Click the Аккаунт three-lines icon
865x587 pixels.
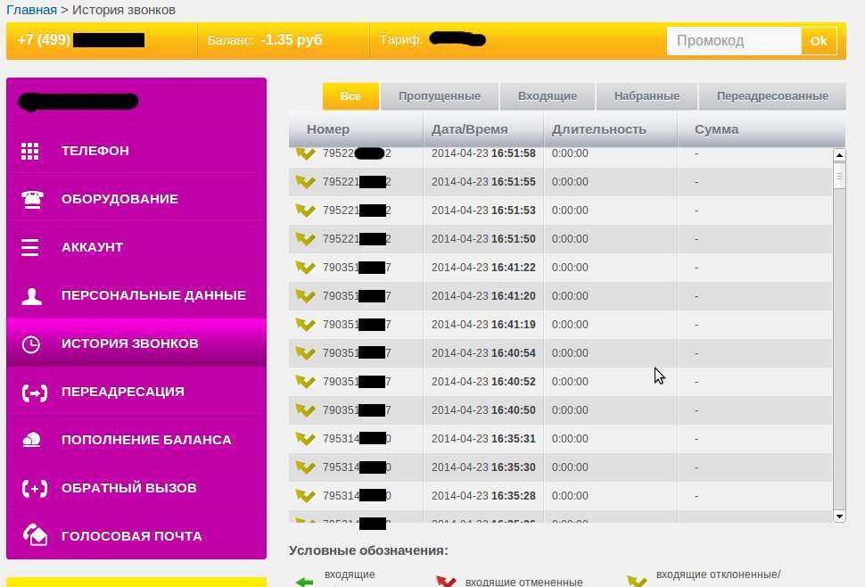[30, 247]
